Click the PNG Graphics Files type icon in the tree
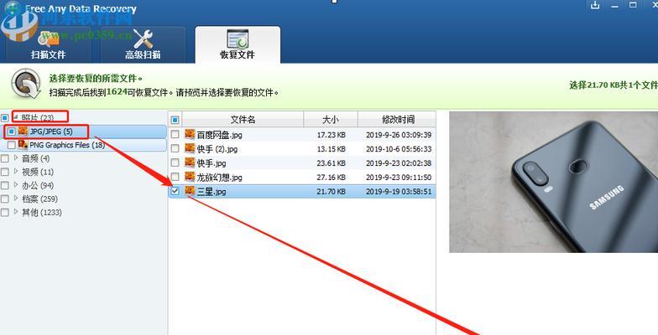658x335 pixels. tap(23, 145)
